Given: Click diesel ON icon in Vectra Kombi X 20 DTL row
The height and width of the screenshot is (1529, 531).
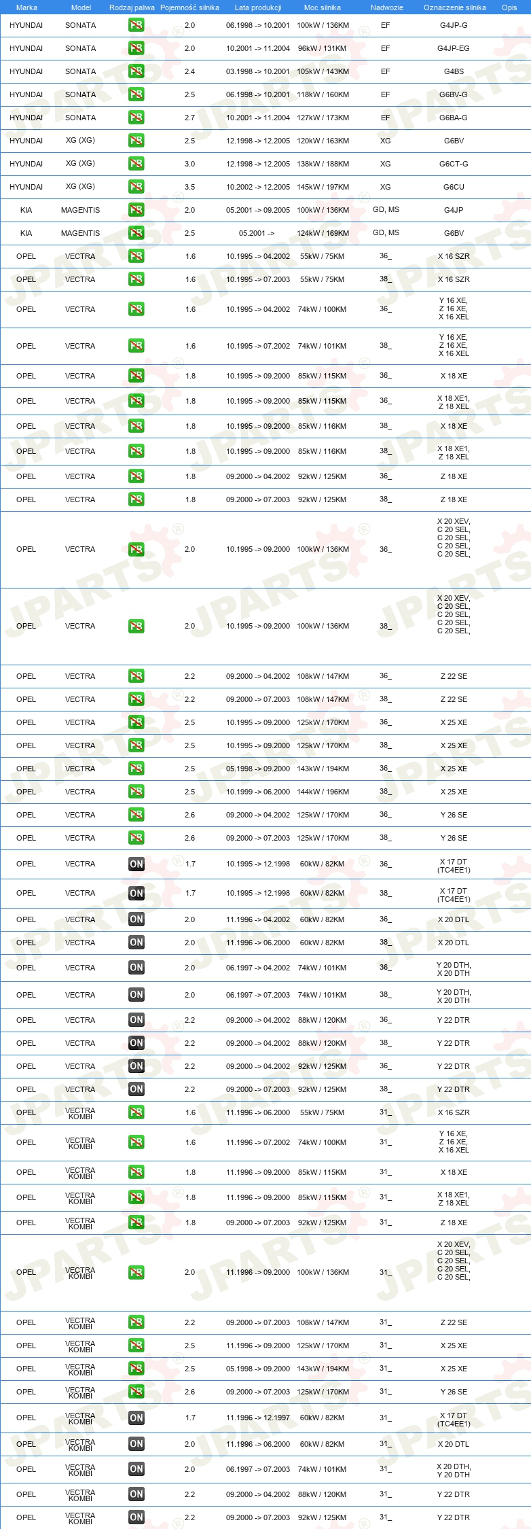Looking at the screenshot, I should coord(136,1444).
